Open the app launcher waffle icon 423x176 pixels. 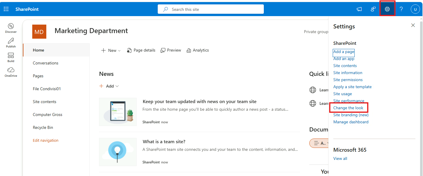(x=6, y=9)
